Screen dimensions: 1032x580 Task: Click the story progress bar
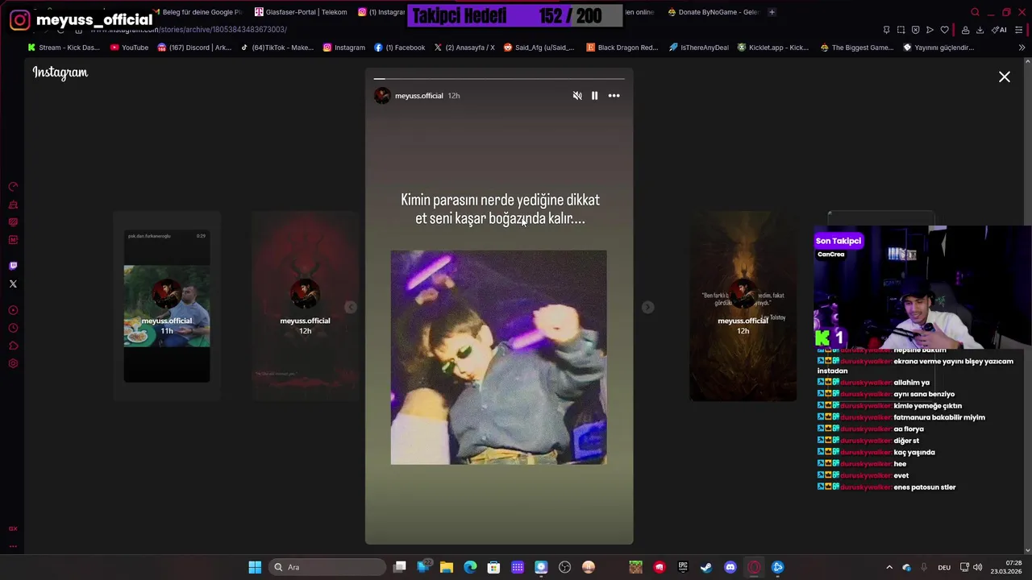point(499,79)
